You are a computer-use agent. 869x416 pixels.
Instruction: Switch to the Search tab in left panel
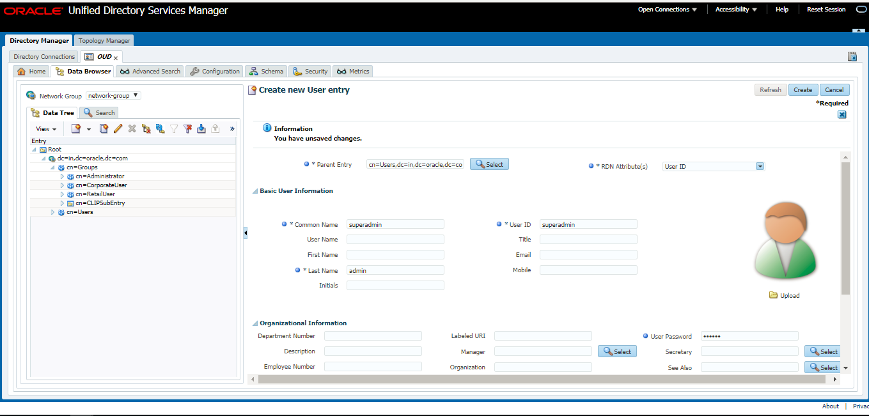(x=99, y=112)
